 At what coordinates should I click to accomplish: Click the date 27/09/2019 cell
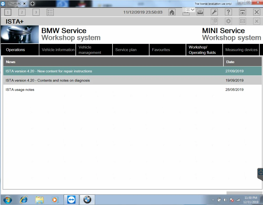click(234, 71)
